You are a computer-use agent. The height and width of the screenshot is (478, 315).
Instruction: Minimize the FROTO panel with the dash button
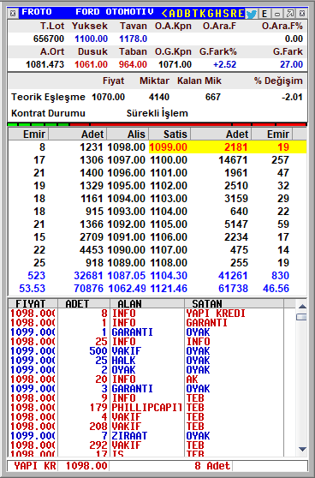(277, 14)
